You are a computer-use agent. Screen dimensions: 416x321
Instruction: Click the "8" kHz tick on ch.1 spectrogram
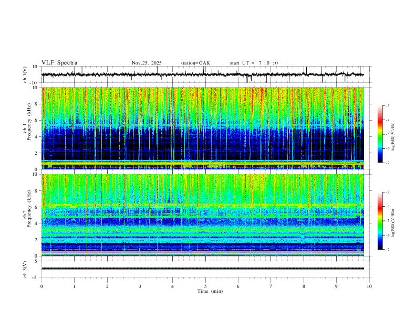[36, 104]
